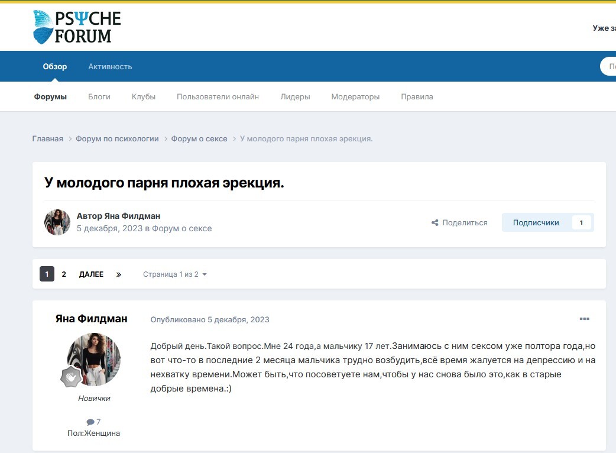Image resolution: width=616 pixels, height=453 pixels.
Task: Open the Правила page
Action: (417, 96)
